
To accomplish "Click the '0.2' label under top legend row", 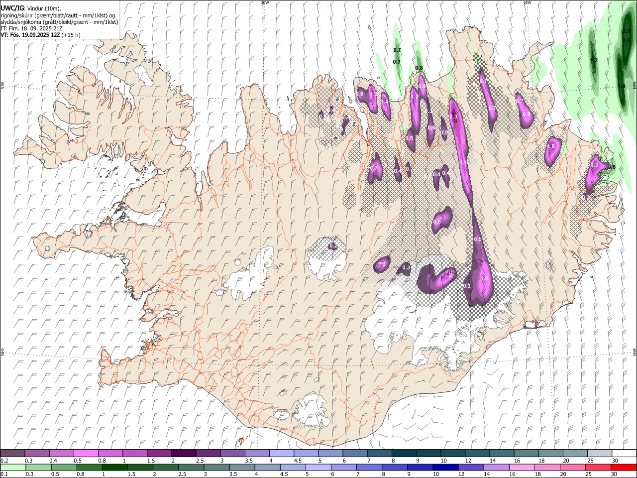I will 4,461.
